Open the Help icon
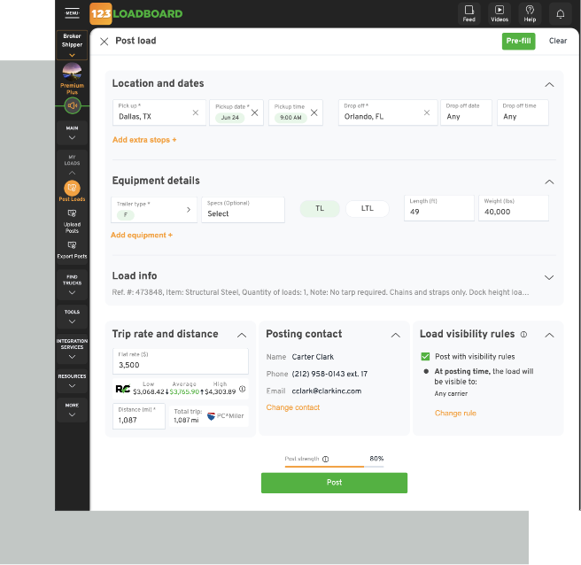Image resolution: width=581 pixels, height=565 pixels. point(530,13)
